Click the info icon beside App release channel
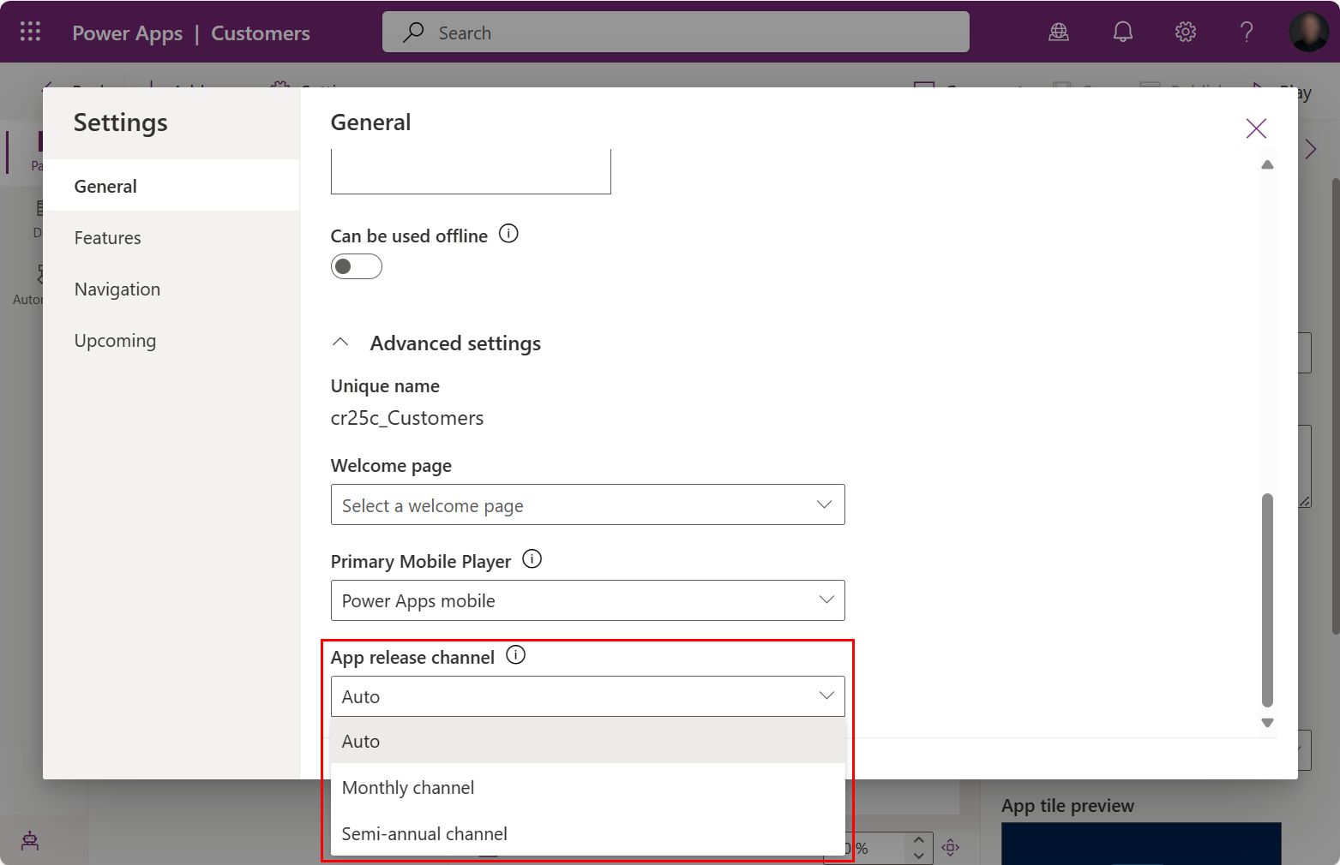 pos(516,654)
